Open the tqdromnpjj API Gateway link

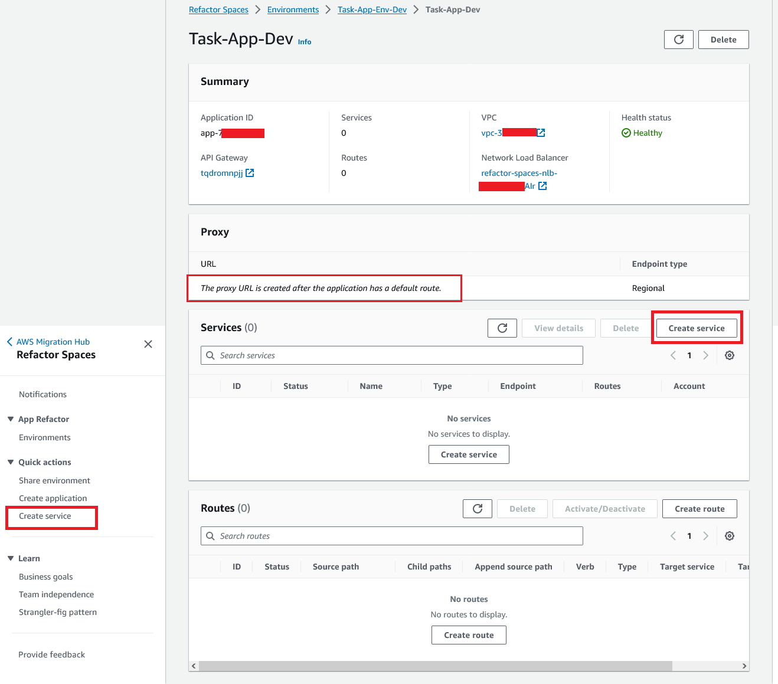(222, 173)
